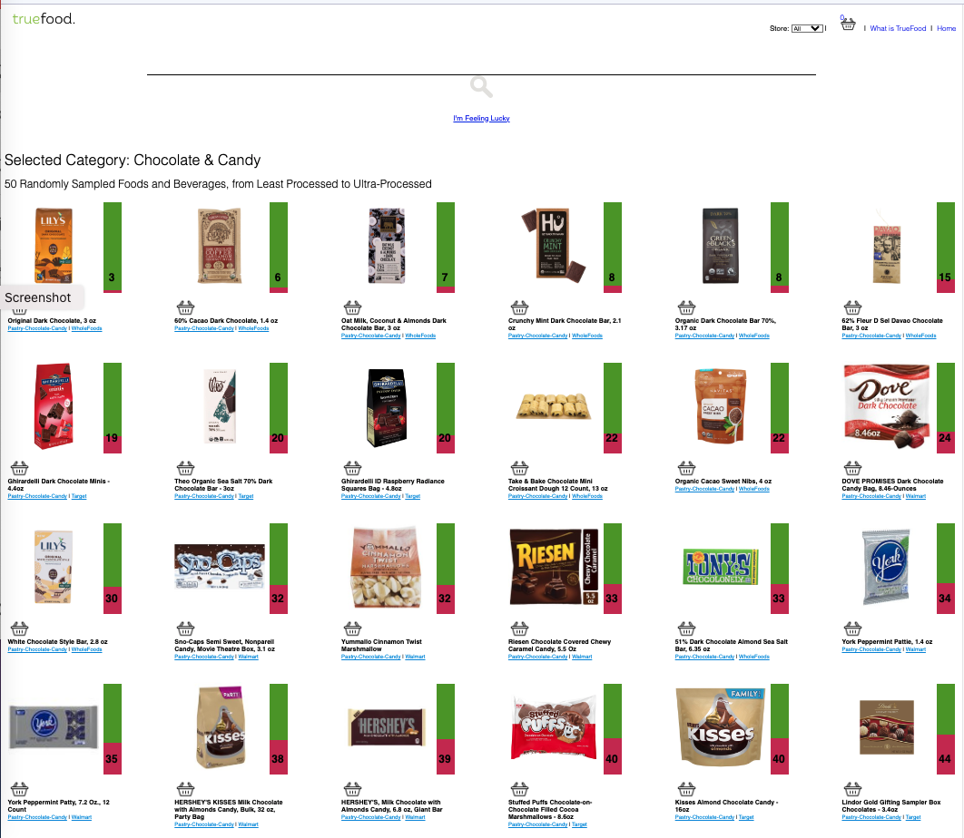The height and width of the screenshot is (838, 964).
Task: Add Stuffed Puffs Marshmallows to basket
Action: pos(519,789)
